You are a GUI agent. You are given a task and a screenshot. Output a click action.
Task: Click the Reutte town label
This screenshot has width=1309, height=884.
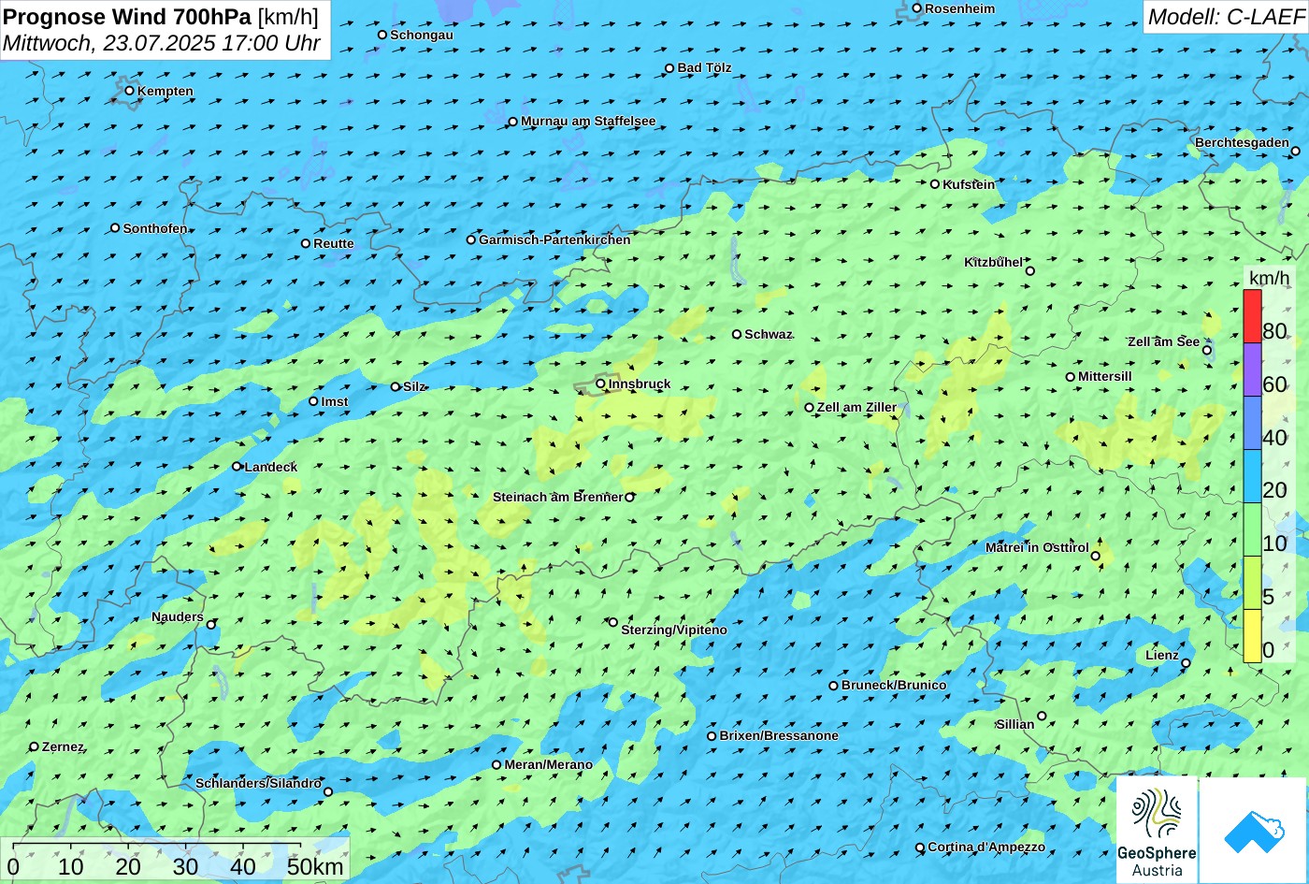(334, 243)
